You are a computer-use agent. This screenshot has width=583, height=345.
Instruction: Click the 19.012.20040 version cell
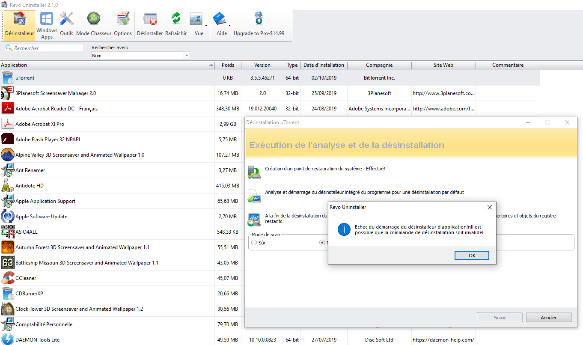click(x=262, y=109)
